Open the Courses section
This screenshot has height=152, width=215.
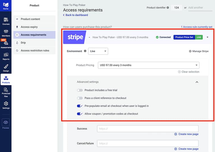(6, 21)
